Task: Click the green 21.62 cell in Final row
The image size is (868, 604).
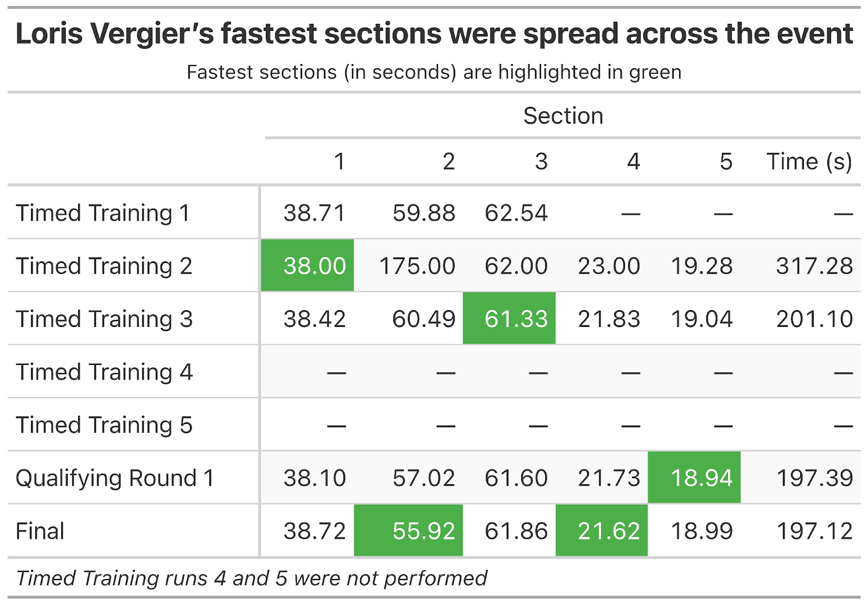Action: (x=602, y=531)
